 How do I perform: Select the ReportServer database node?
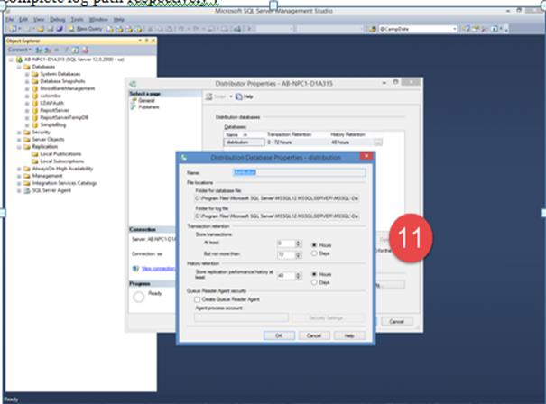(x=51, y=110)
